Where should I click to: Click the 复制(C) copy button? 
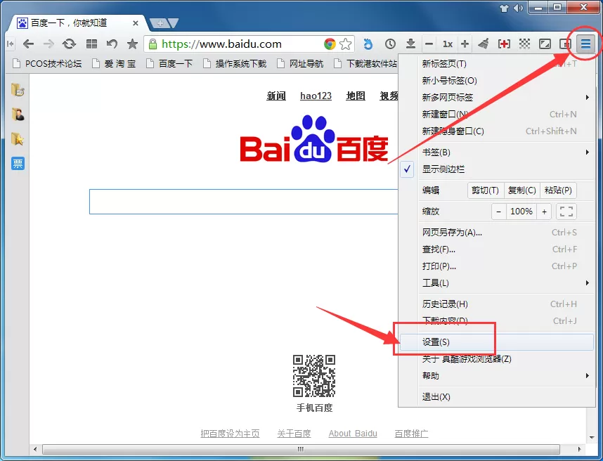[x=522, y=190]
